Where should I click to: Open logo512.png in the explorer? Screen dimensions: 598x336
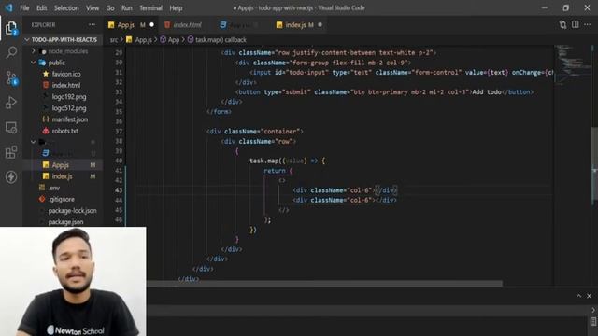pos(68,108)
